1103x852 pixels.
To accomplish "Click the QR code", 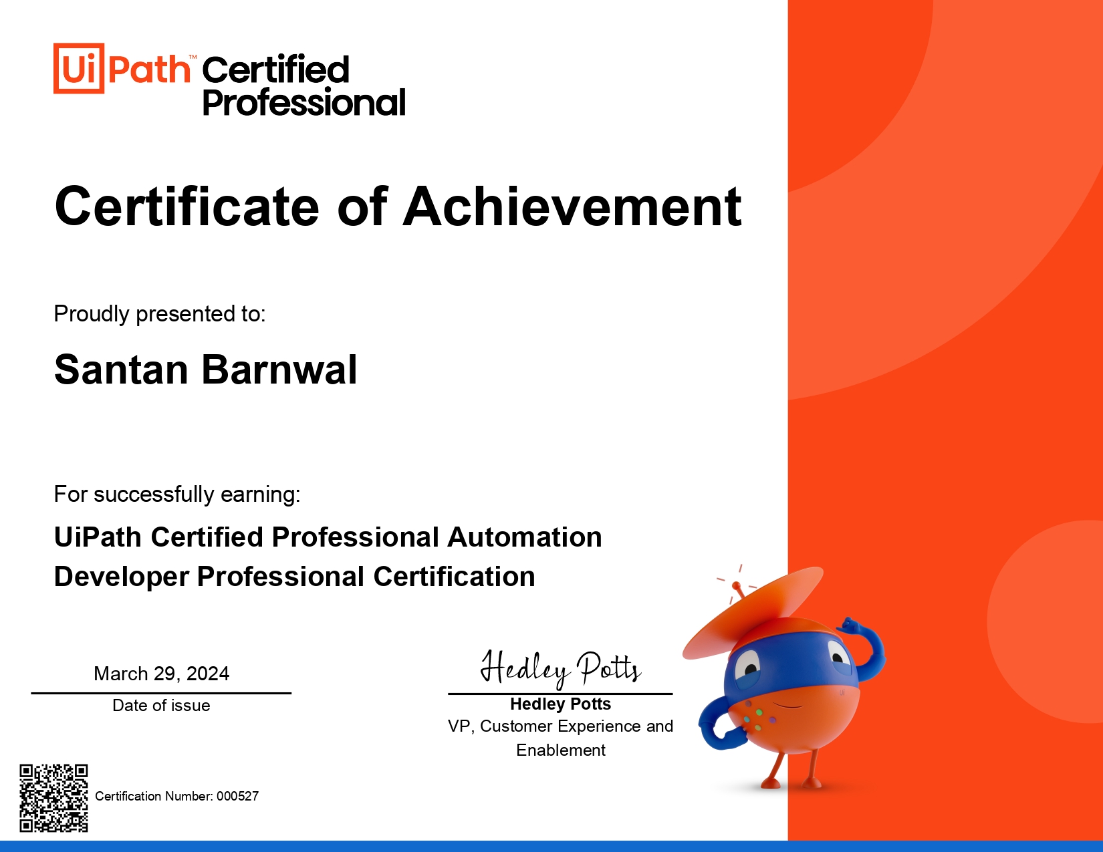I will click(53, 798).
